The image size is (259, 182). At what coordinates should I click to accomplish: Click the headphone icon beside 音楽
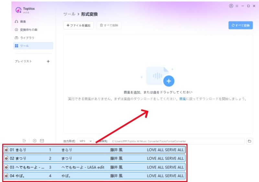click(x=17, y=21)
